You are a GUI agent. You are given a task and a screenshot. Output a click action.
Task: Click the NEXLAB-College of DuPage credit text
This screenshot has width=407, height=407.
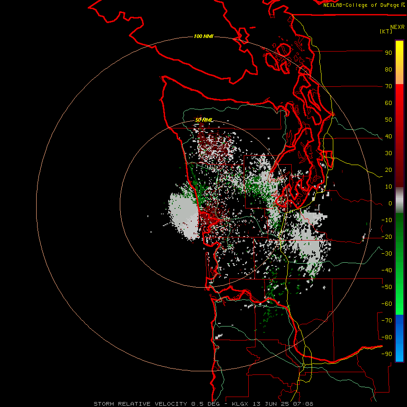[364, 5]
